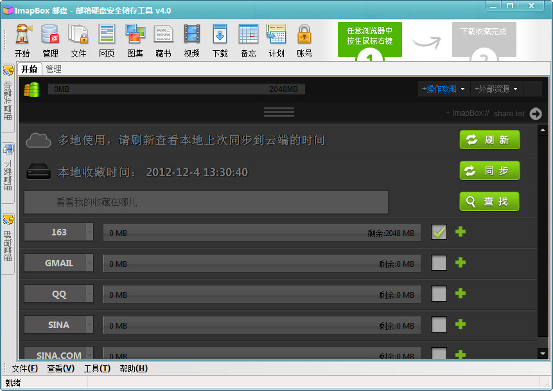This screenshot has width=553, height=391.
Task: Open the 帮助 menu
Action: pyautogui.click(x=133, y=368)
